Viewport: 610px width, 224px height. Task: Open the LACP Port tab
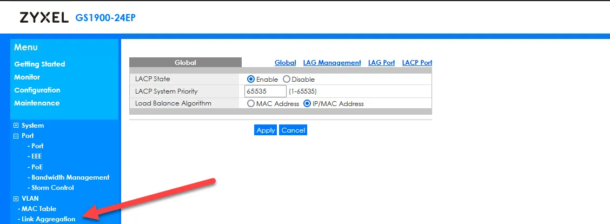tap(416, 63)
